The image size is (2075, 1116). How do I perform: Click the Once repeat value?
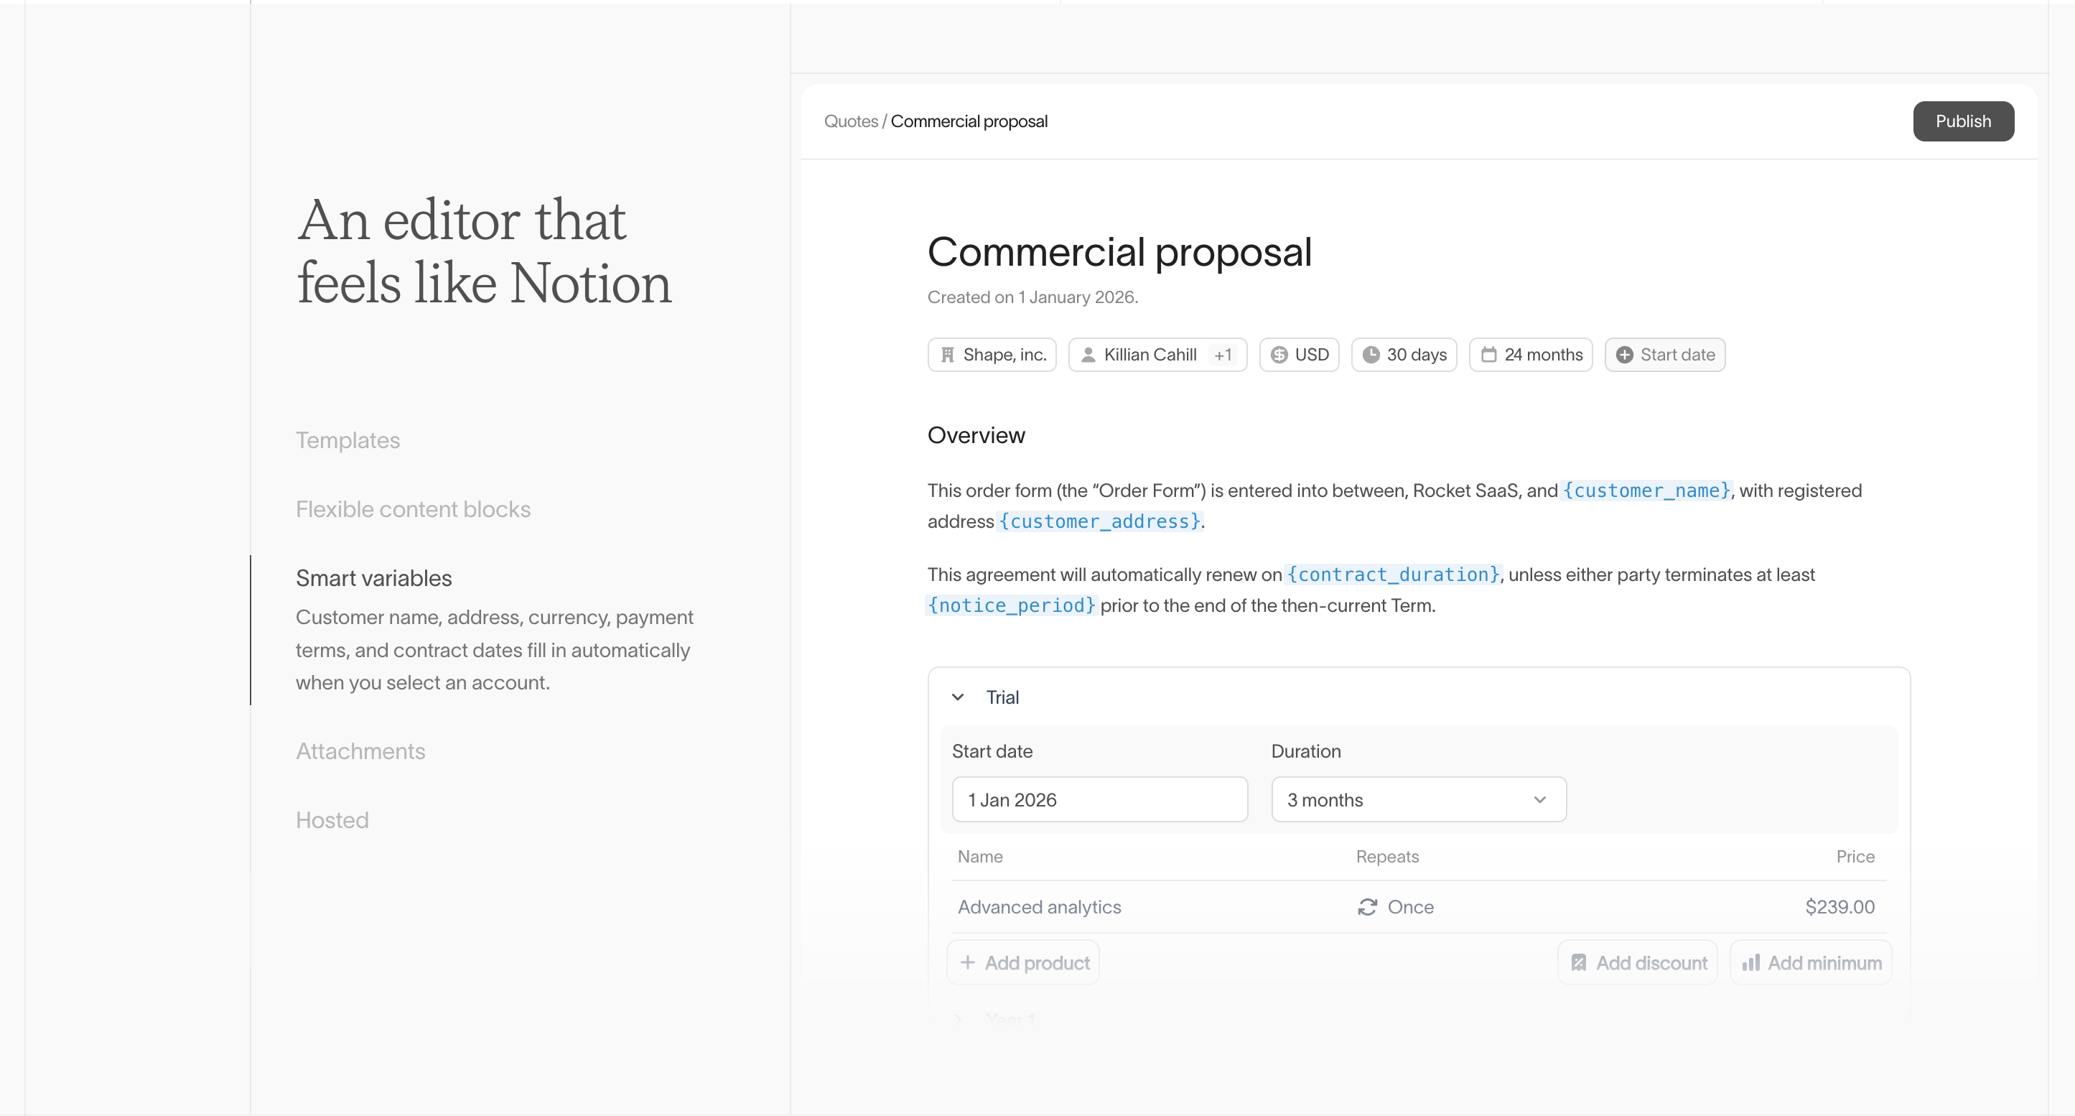tap(1410, 907)
